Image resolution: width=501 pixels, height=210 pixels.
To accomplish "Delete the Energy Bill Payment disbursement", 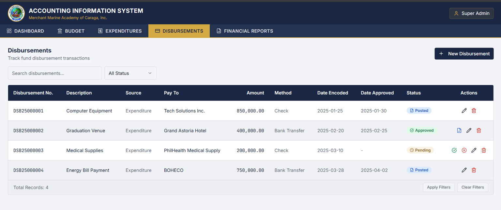I will pyautogui.click(x=474, y=170).
